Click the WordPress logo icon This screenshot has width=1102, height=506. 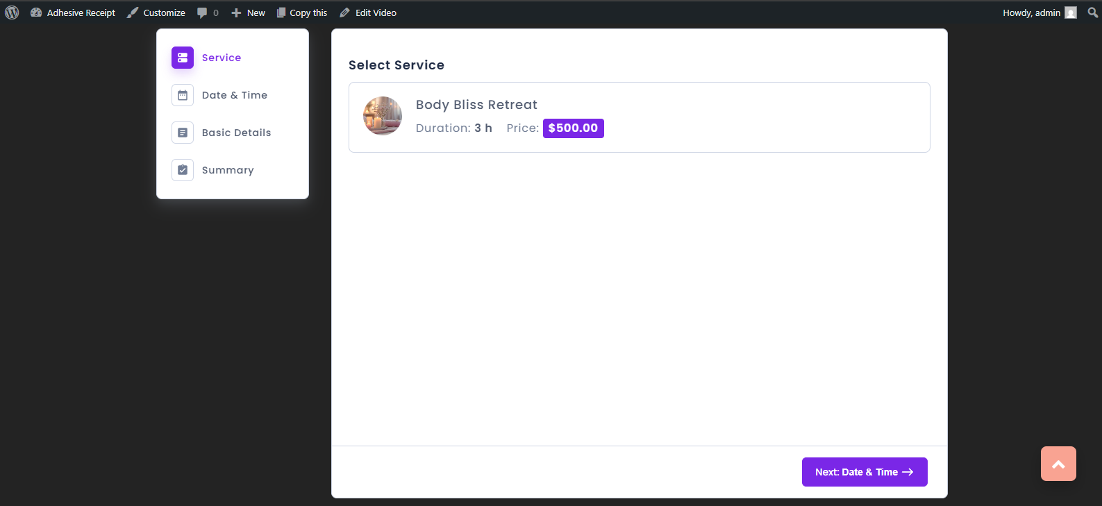(x=12, y=12)
